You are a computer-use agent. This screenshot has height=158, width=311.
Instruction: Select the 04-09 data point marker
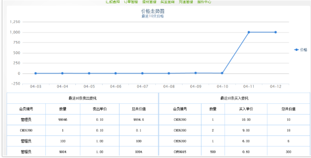tap(196, 73)
